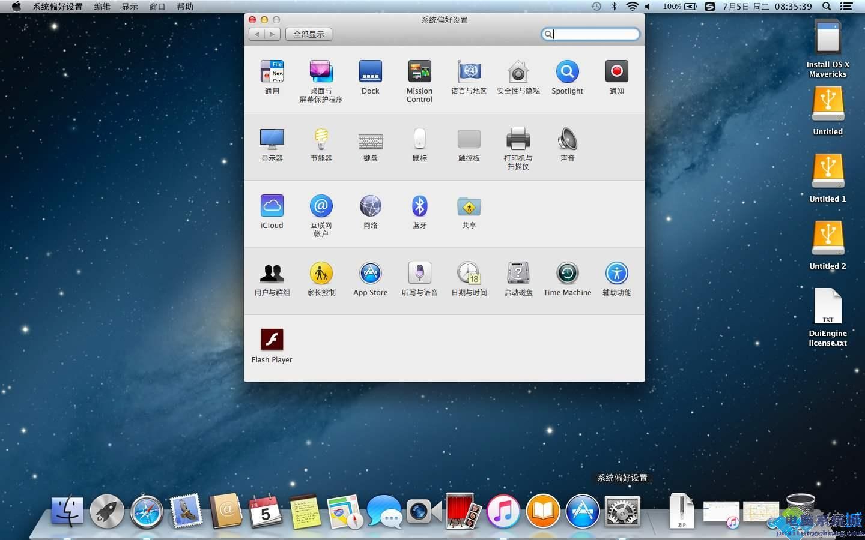Open 节能器 (Energy Saver) preferences

[321, 139]
